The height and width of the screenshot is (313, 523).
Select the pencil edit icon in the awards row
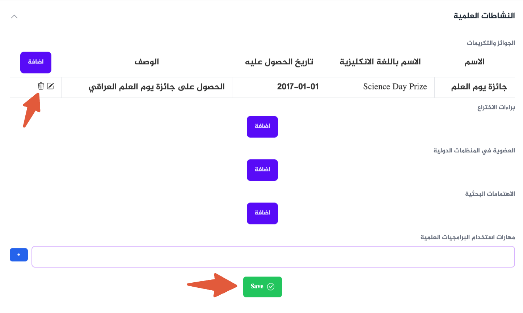point(51,86)
